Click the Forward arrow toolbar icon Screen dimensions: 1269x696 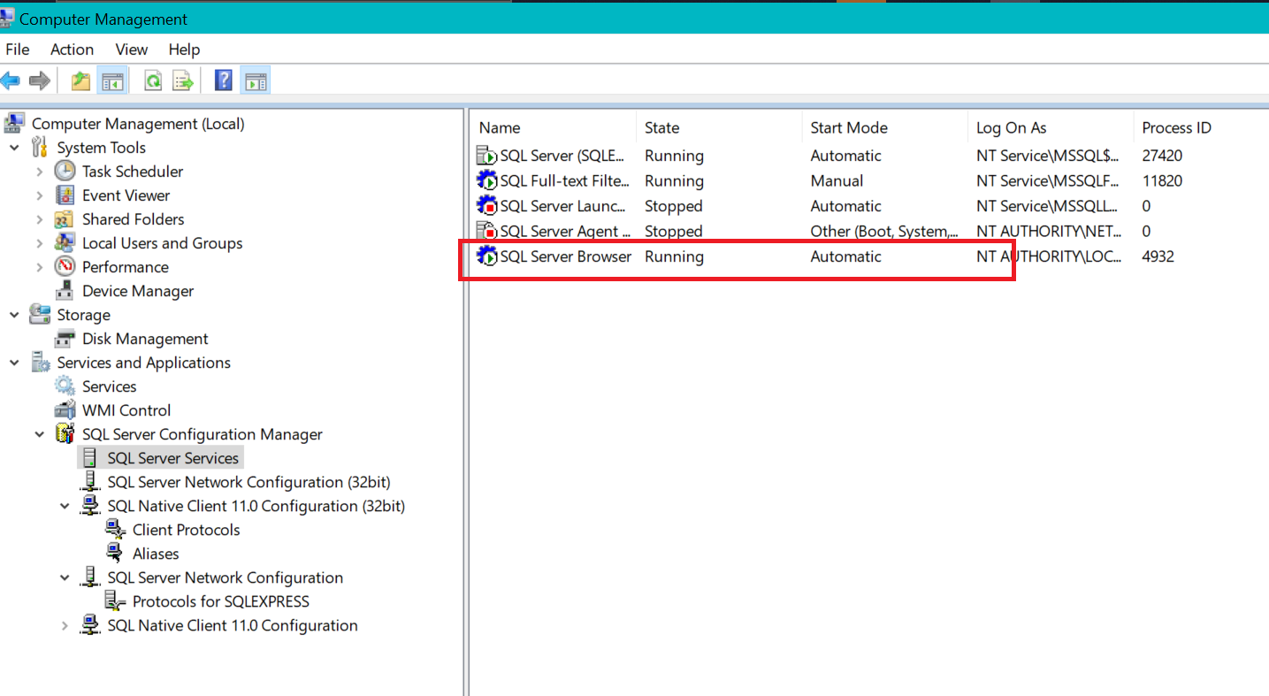click(39, 81)
